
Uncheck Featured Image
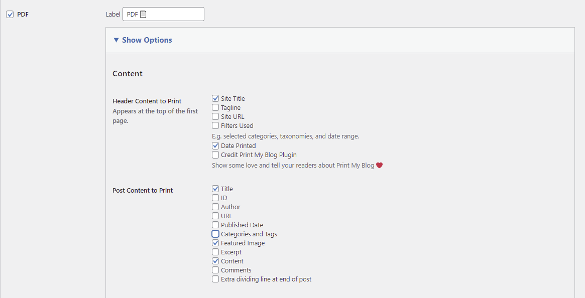coord(215,243)
